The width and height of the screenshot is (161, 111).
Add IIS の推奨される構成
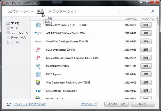tap(146, 66)
